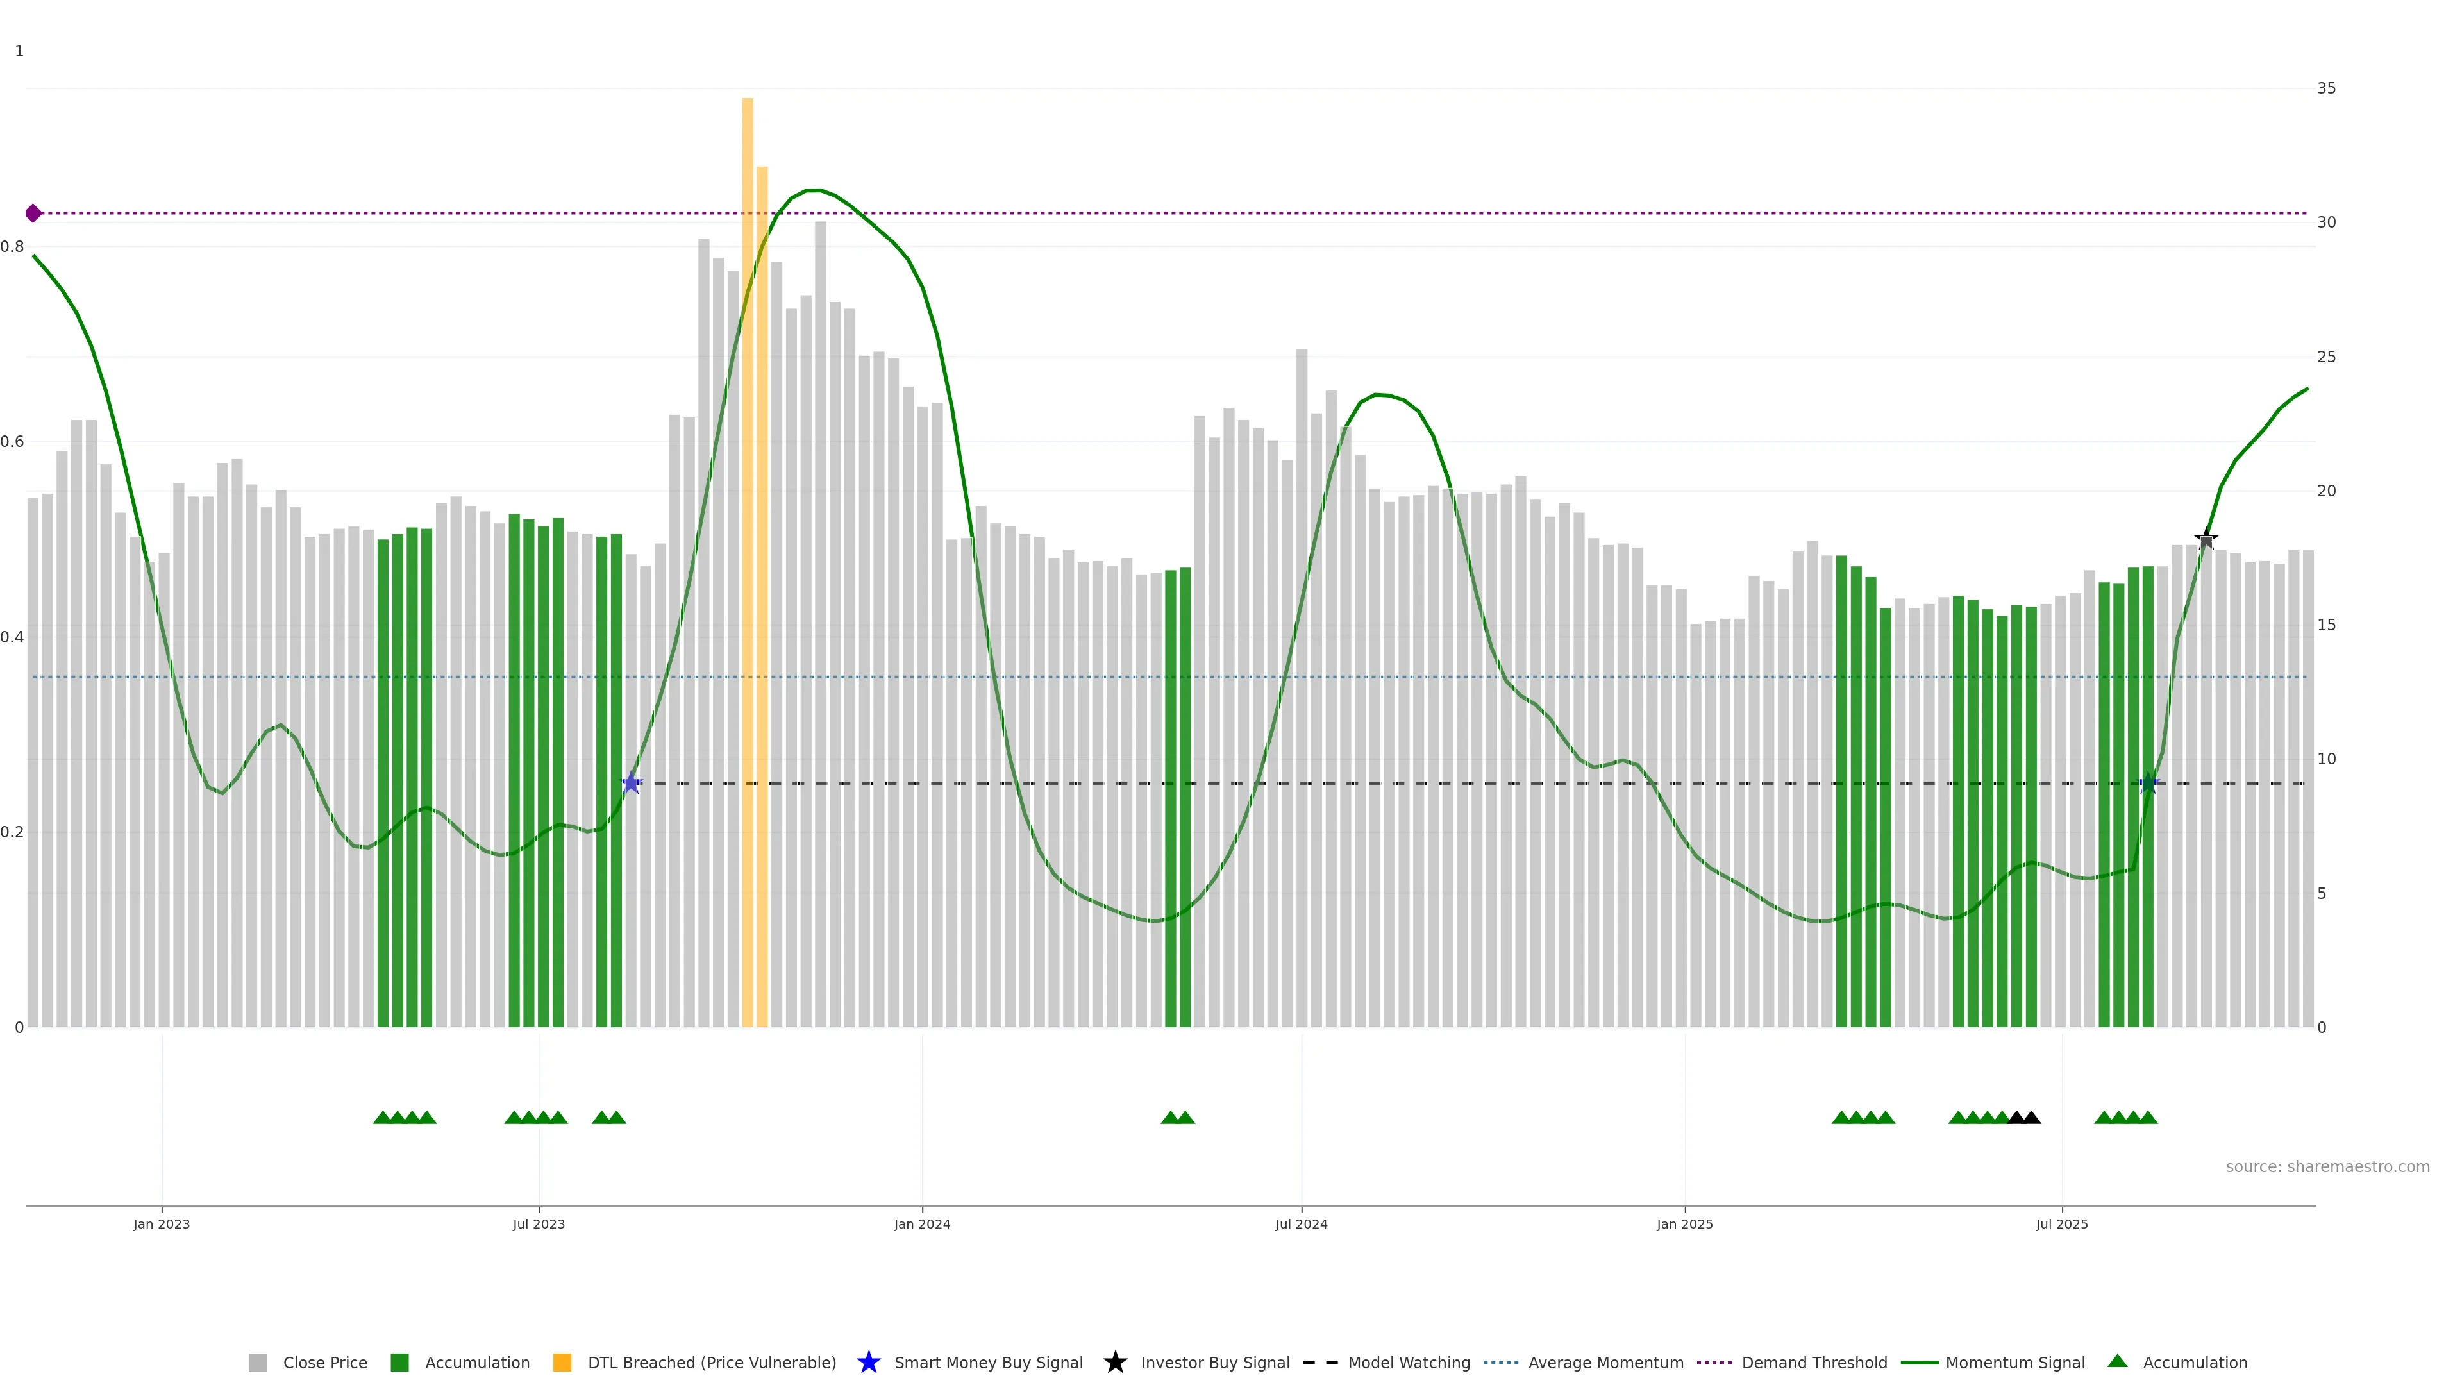
Task: Click the blue star marker near August 2023
Action: point(631,784)
